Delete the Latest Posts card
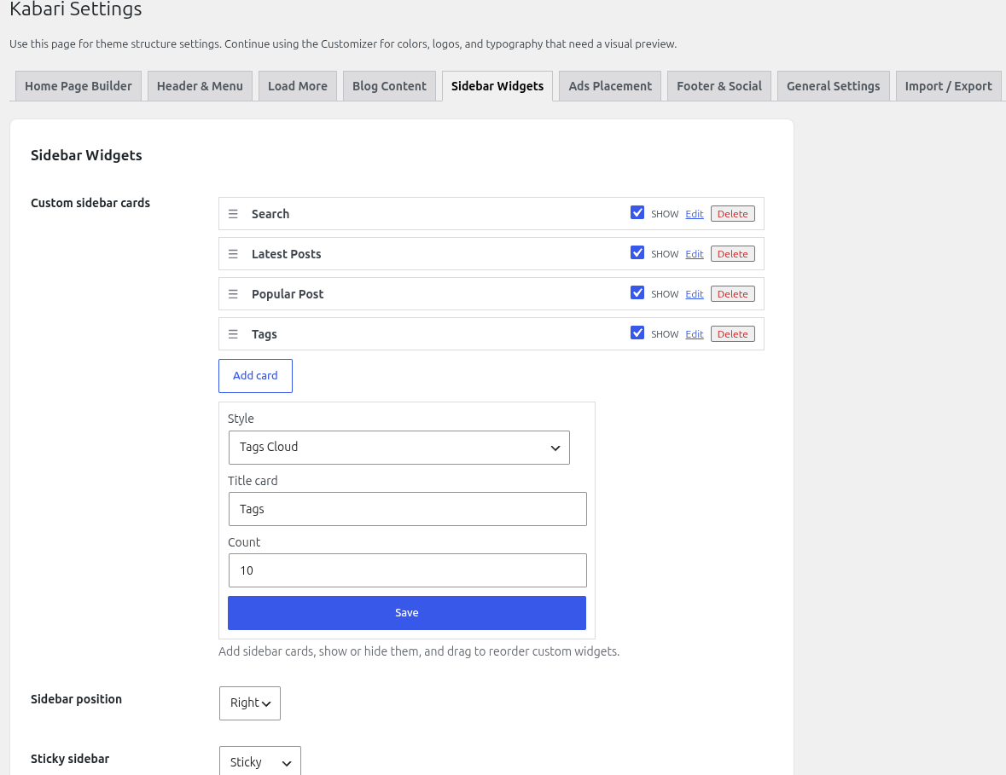The width and height of the screenshot is (1006, 775). (733, 254)
